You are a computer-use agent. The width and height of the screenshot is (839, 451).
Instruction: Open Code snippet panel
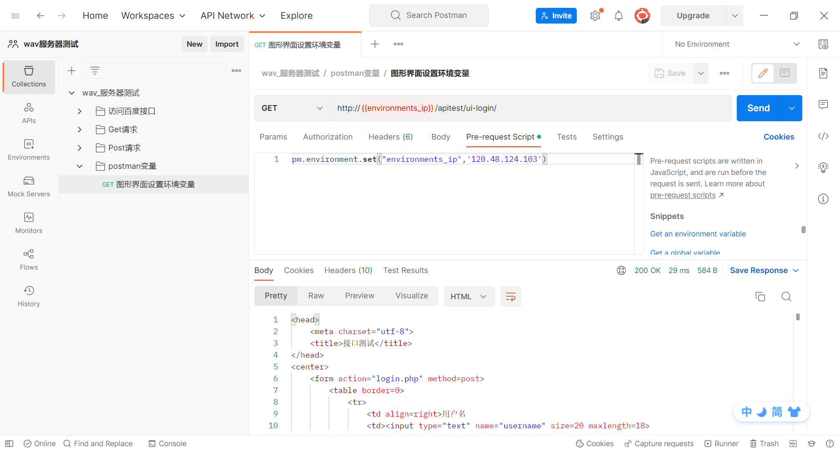point(823,136)
